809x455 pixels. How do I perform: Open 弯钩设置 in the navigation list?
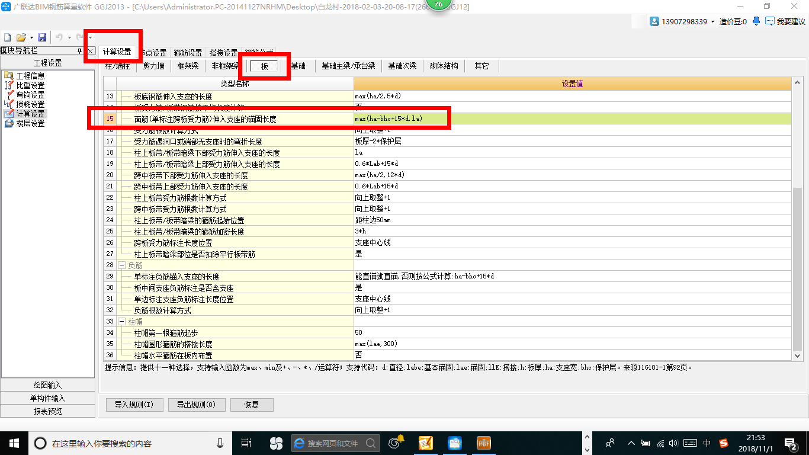click(24, 95)
